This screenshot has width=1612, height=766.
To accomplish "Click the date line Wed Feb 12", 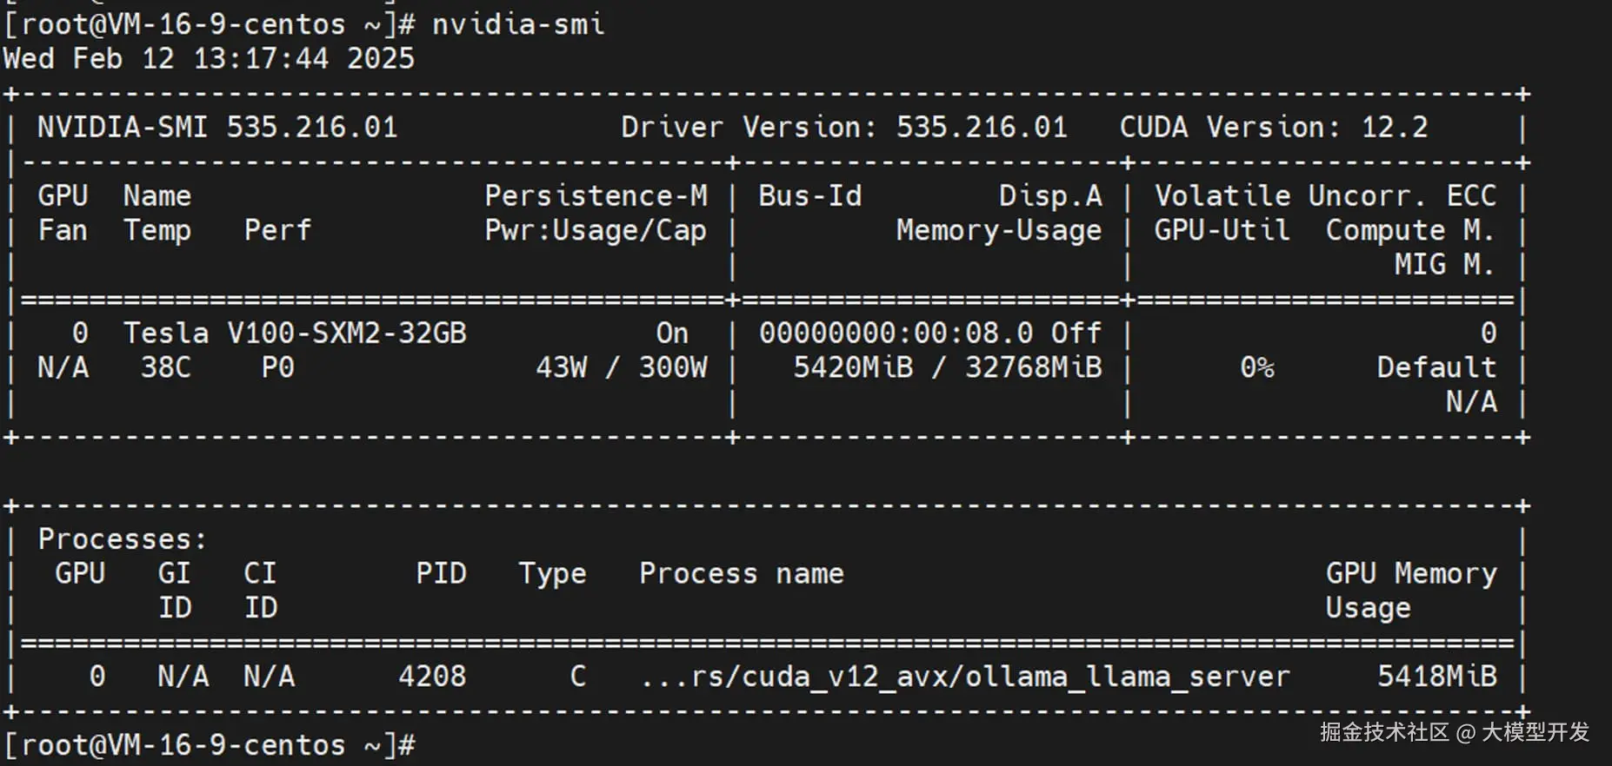I will [x=209, y=58].
